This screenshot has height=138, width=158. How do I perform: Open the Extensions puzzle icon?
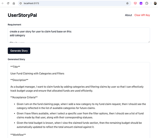147,3
